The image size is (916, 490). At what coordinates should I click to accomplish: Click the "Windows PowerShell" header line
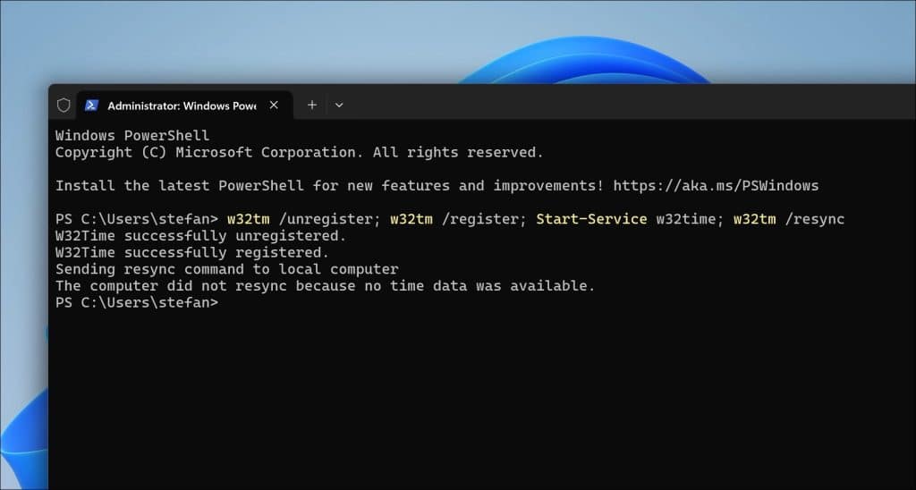132,136
